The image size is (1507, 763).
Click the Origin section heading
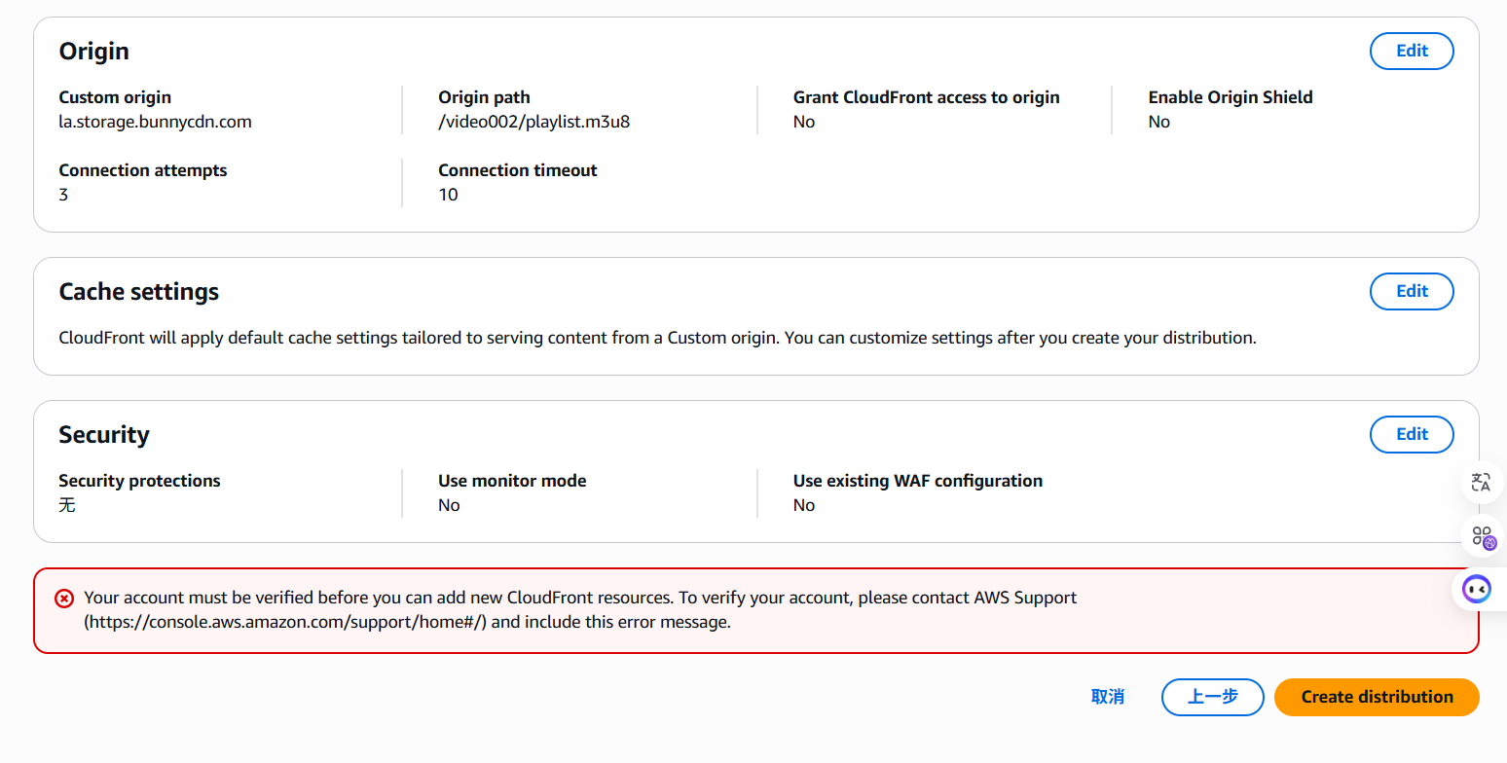pos(94,51)
